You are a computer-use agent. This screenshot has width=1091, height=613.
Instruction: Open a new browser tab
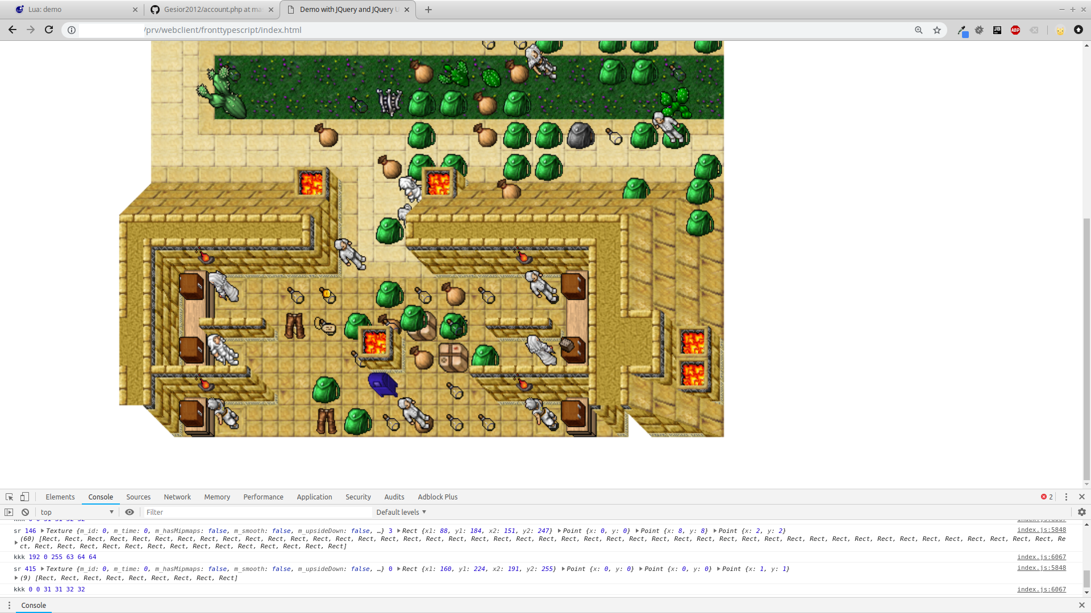(x=428, y=10)
